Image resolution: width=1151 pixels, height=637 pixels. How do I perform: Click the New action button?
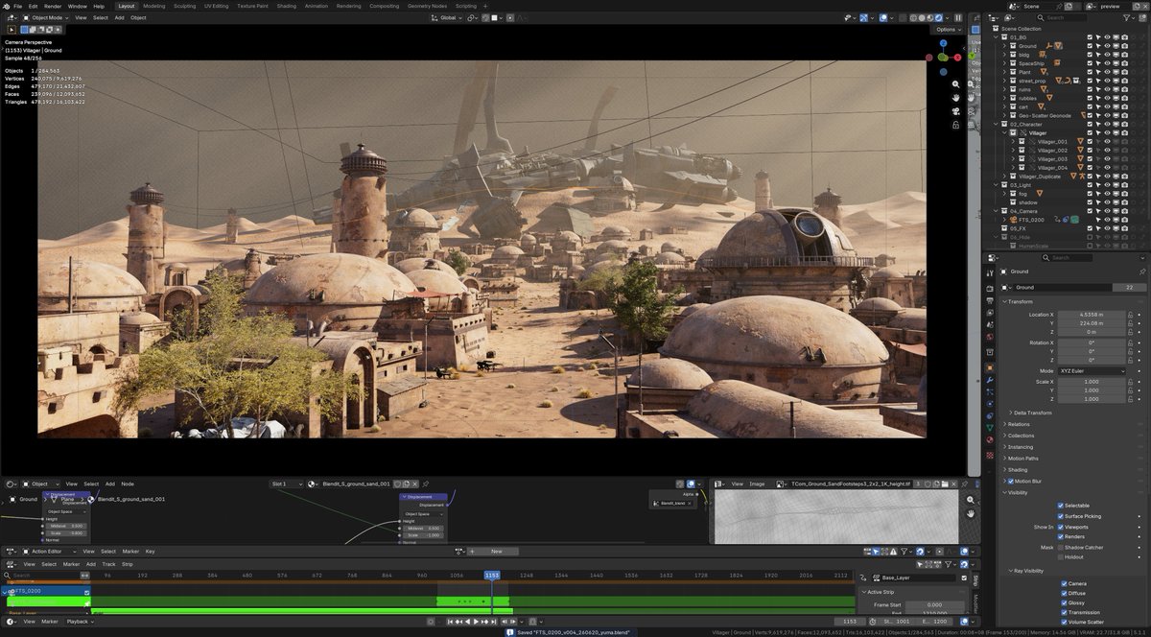coord(496,552)
